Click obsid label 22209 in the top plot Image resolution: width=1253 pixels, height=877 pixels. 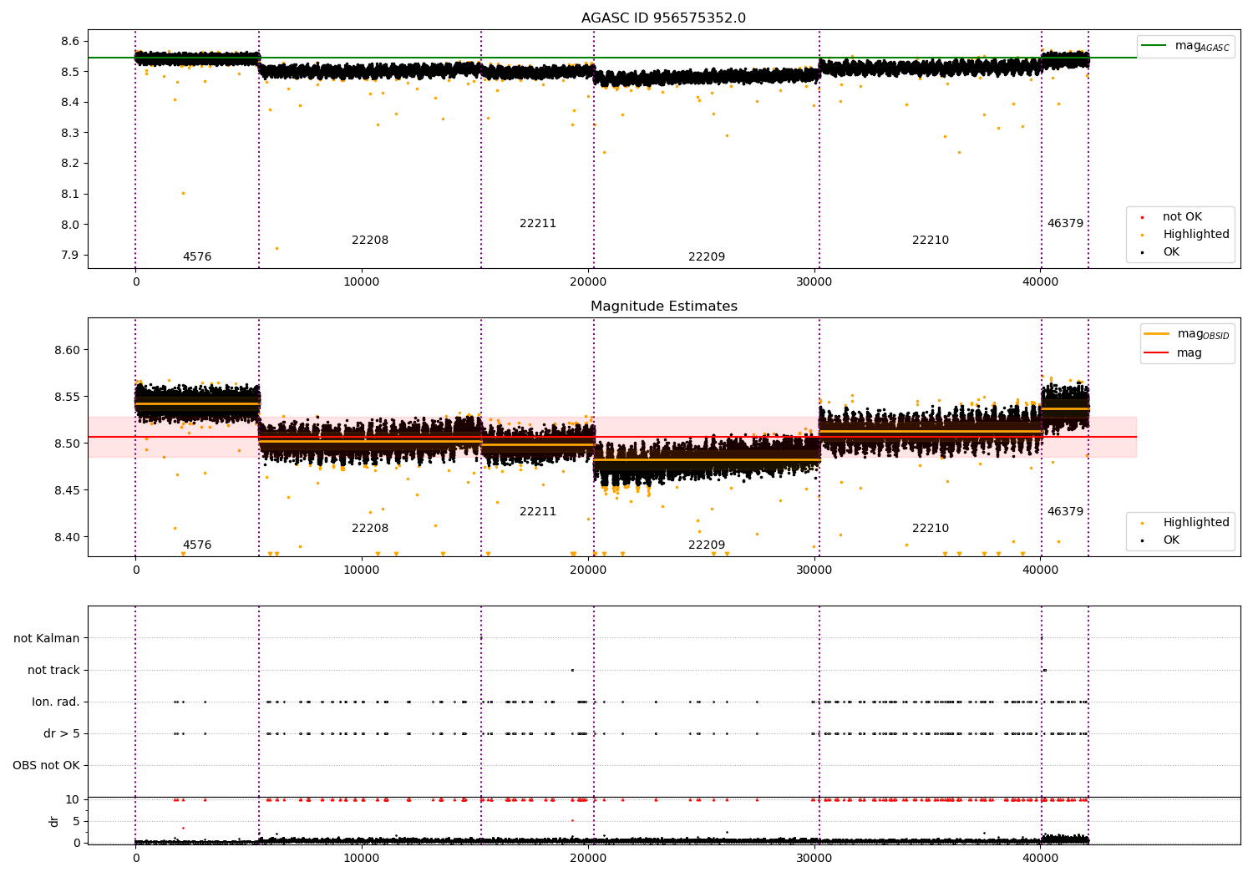tap(707, 257)
